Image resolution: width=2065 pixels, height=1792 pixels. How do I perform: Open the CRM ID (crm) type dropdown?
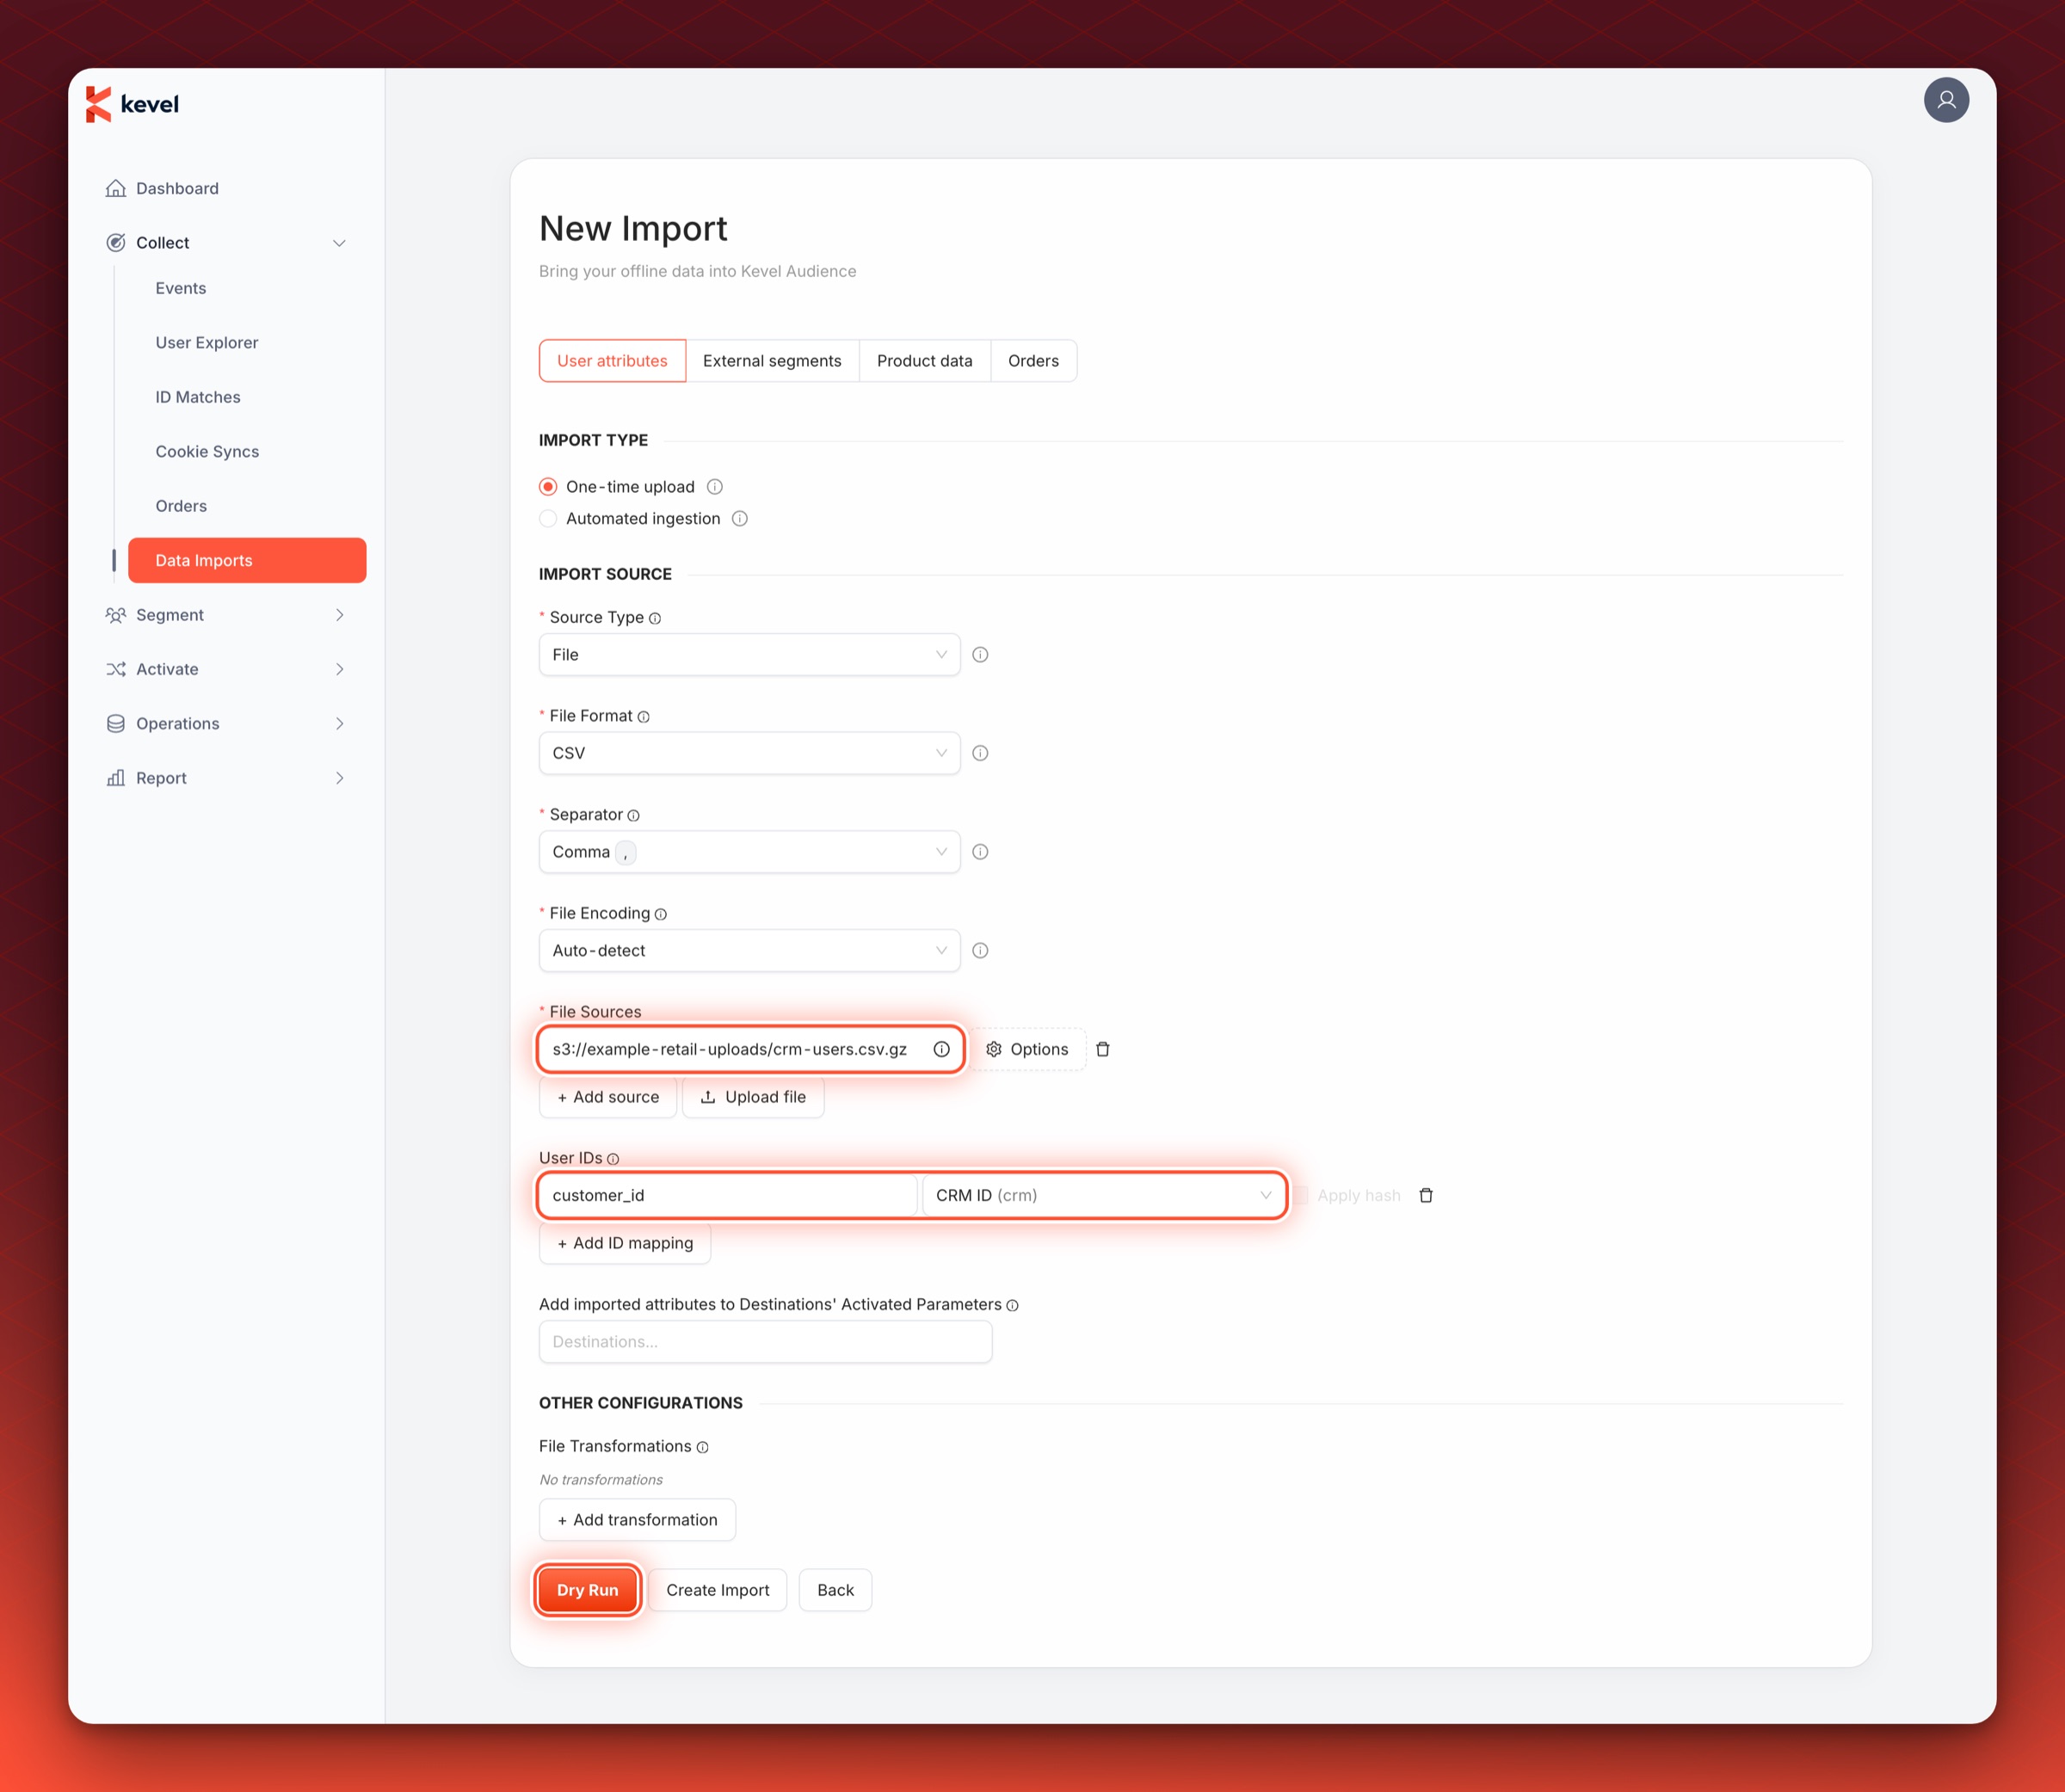pyautogui.click(x=1103, y=1195)
